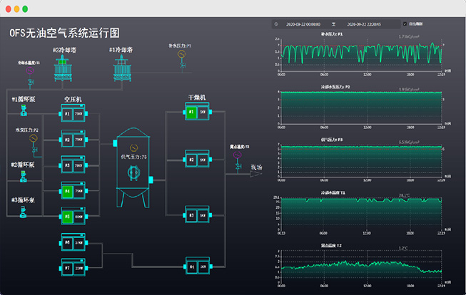Click the macOS green maximize window button

point(25,9)
